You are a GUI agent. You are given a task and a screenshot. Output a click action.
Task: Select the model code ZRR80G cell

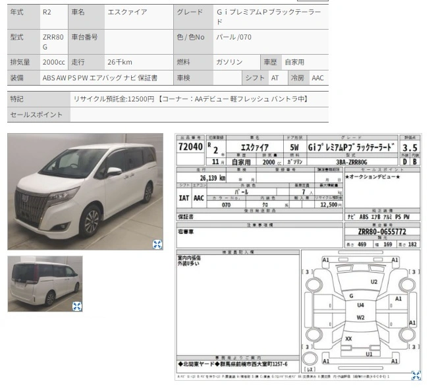coord(53,42)
